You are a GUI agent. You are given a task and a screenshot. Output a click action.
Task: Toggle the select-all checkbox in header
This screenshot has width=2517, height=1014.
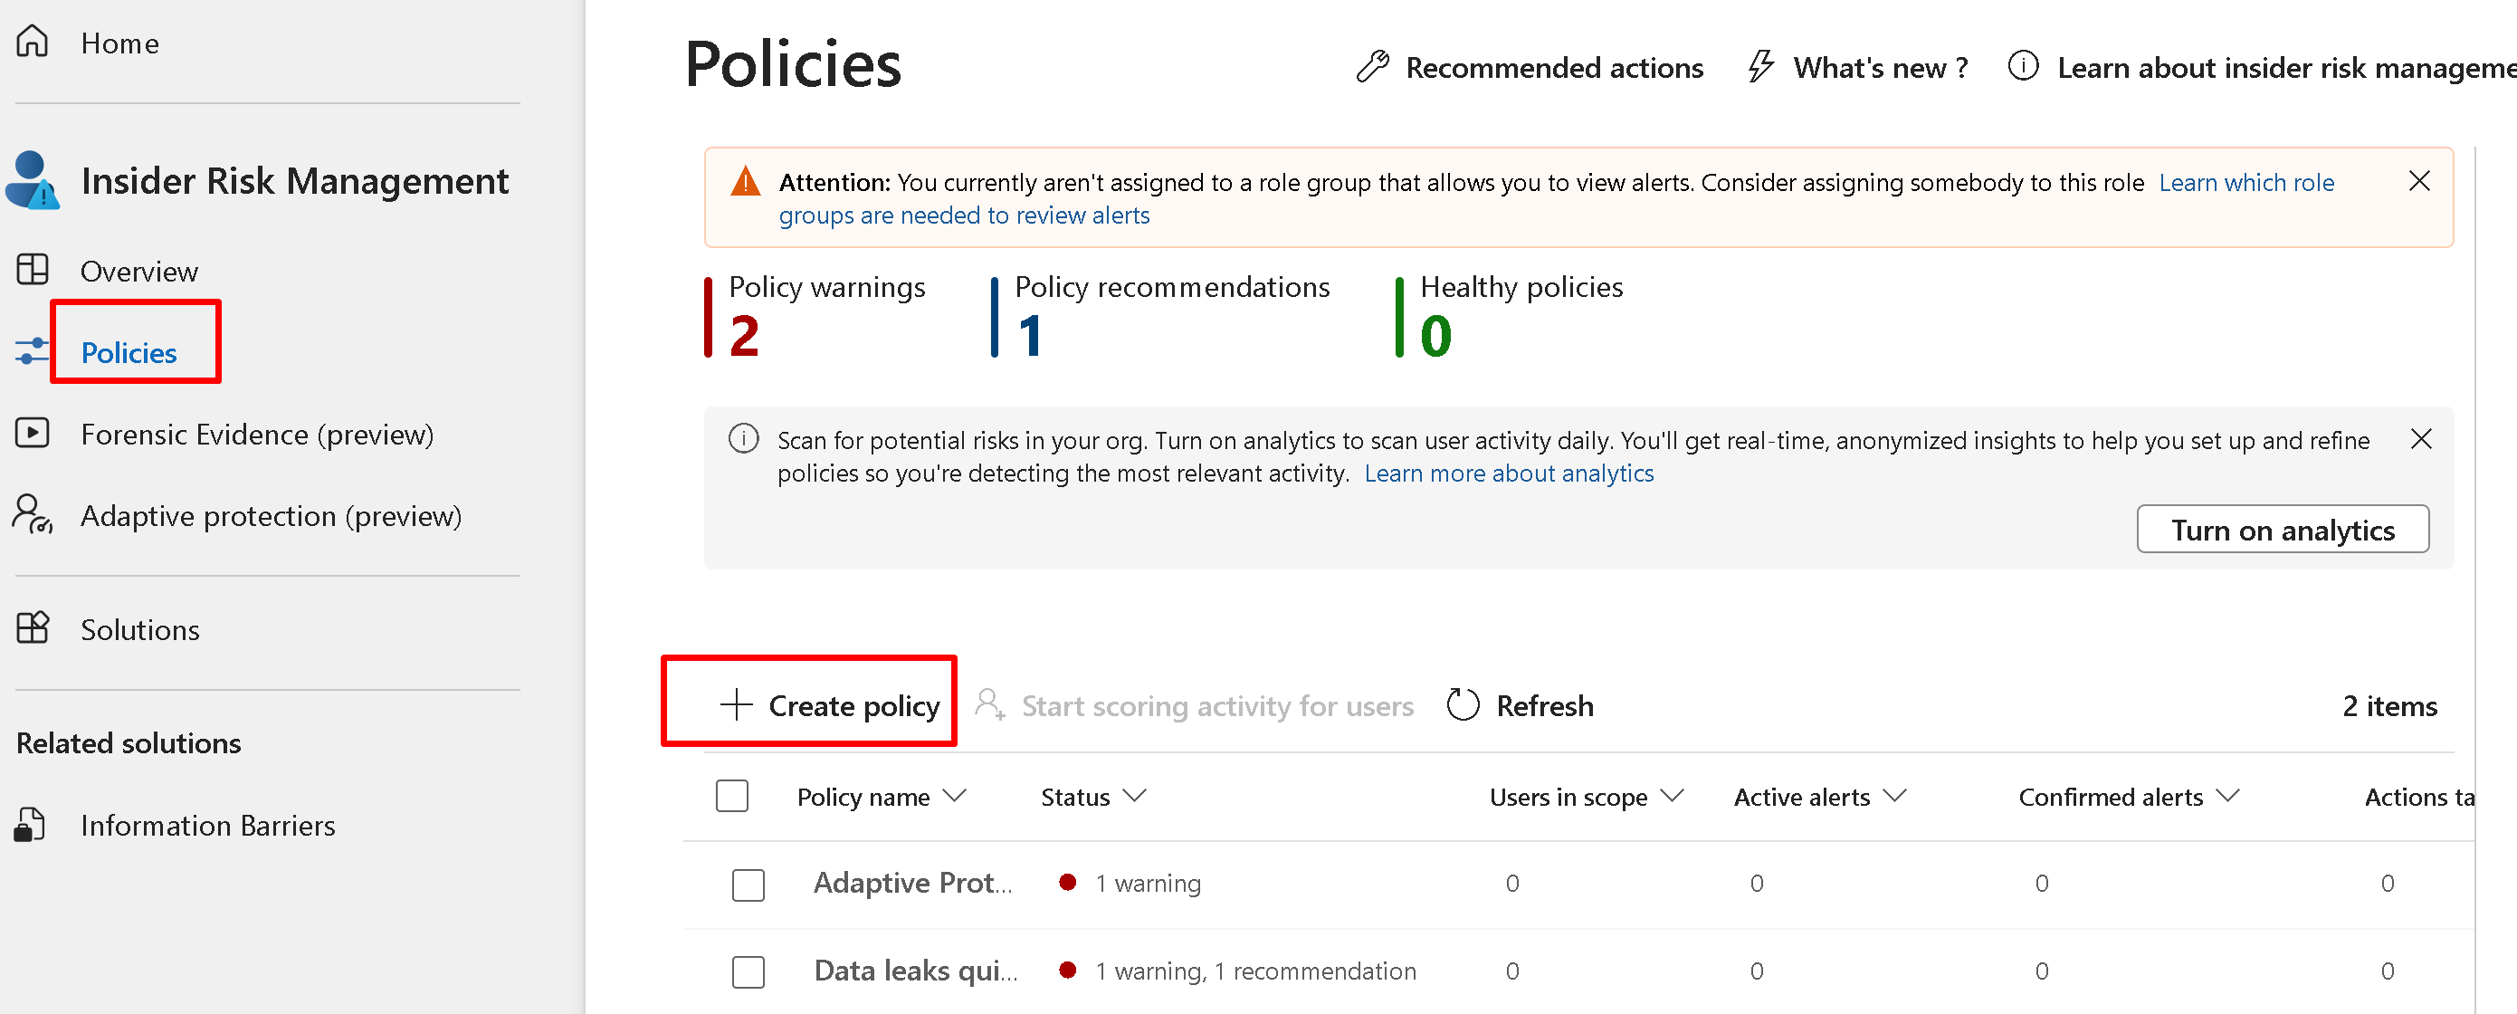(x=732, y=796)
